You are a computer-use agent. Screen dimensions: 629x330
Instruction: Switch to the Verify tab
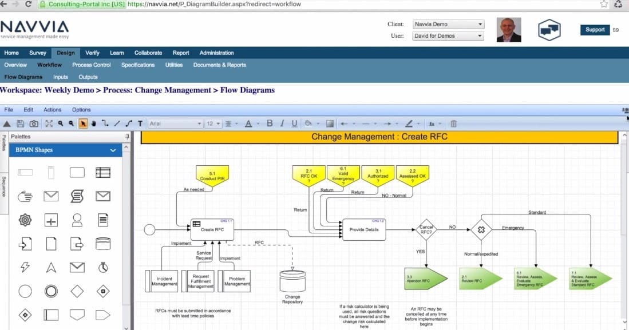(92, 53)
